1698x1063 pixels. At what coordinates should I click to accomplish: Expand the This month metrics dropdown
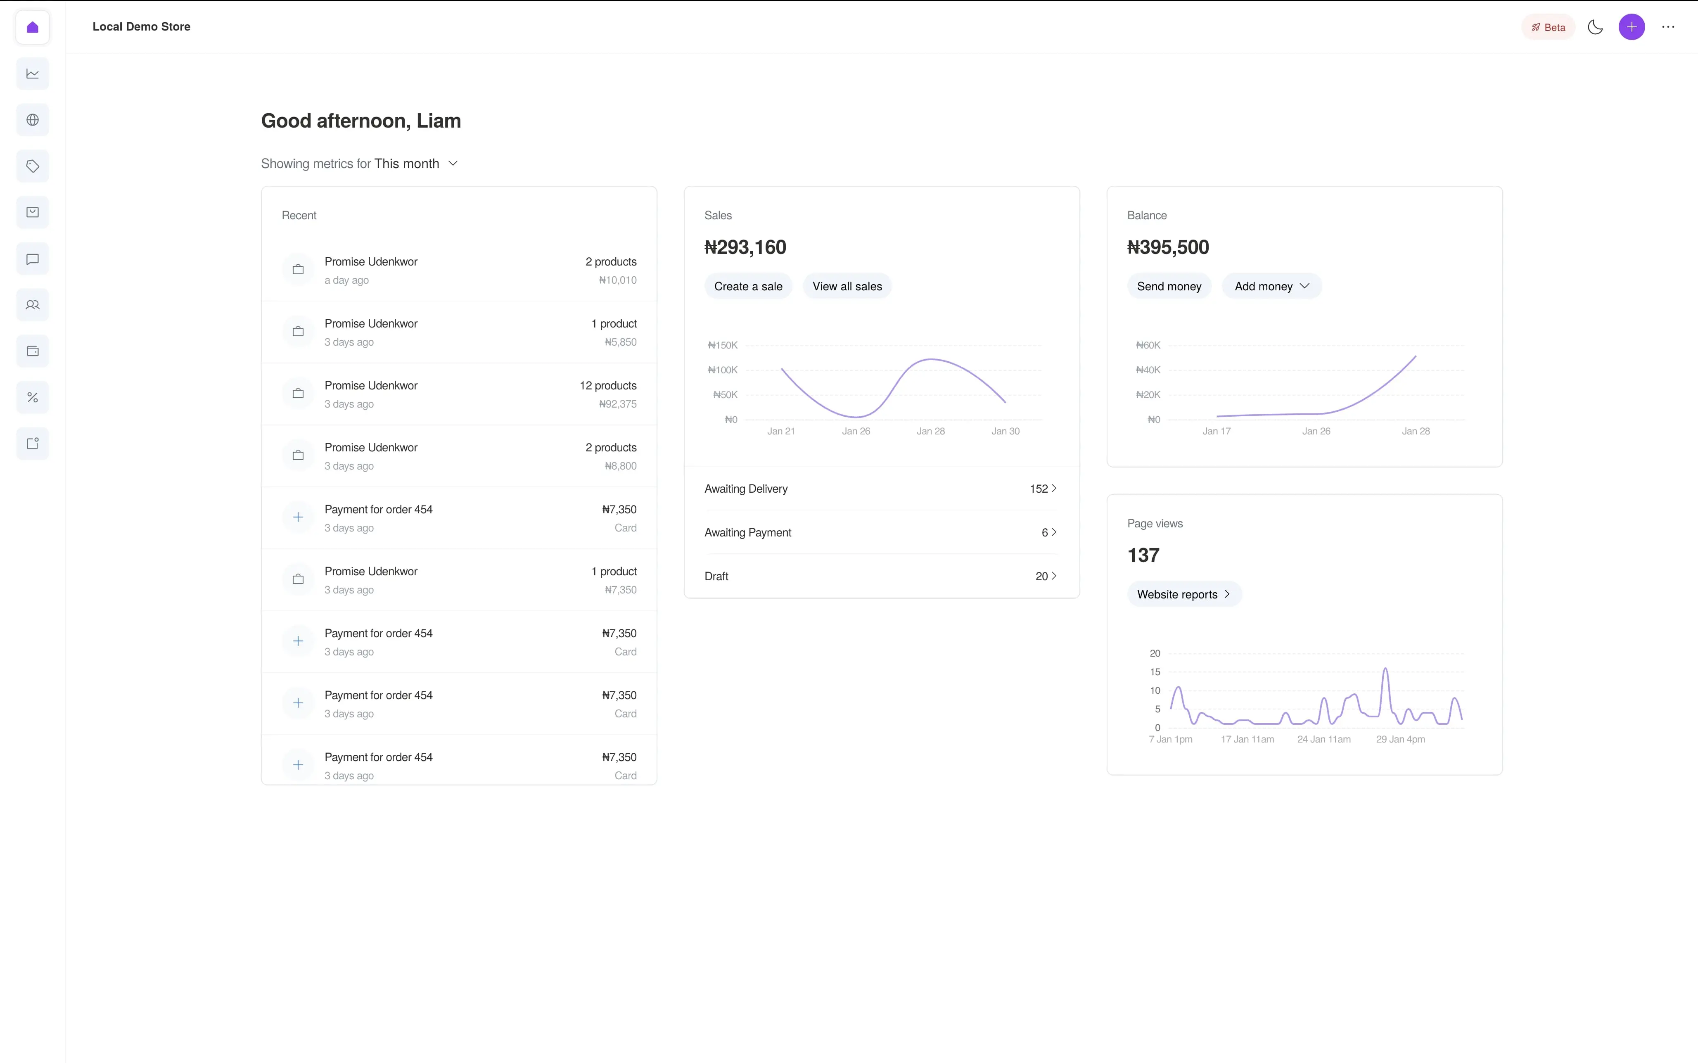coord(416,164)
